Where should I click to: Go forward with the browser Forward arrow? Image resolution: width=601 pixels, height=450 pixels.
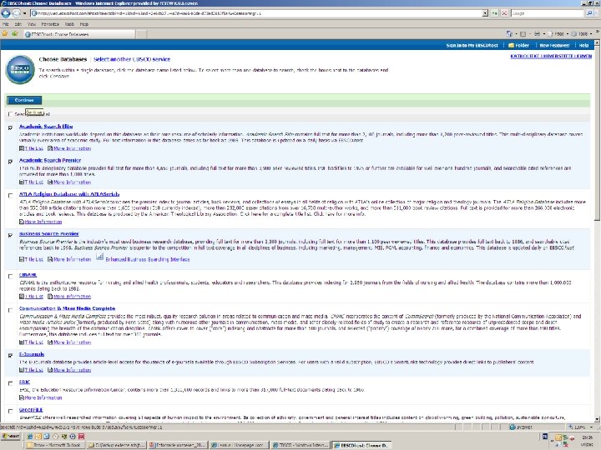pos(17,13)
